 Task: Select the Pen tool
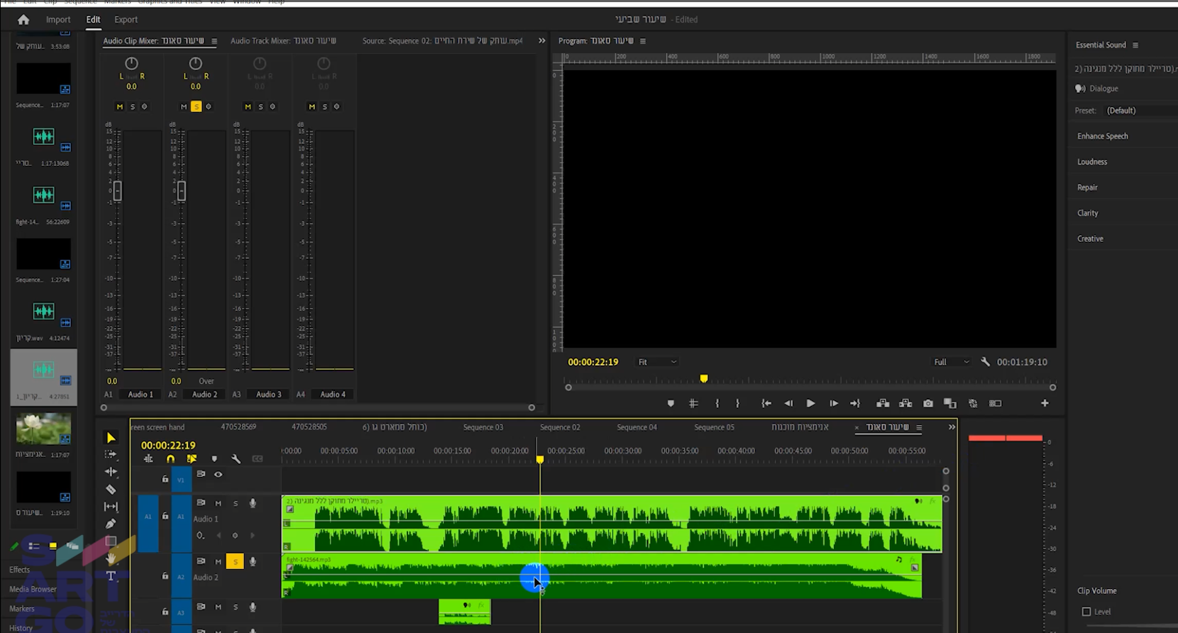click(111, 524)
